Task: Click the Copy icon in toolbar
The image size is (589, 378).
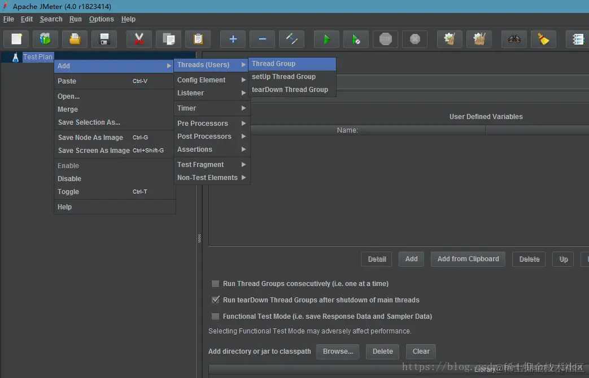Action: (x=168, y=39)
